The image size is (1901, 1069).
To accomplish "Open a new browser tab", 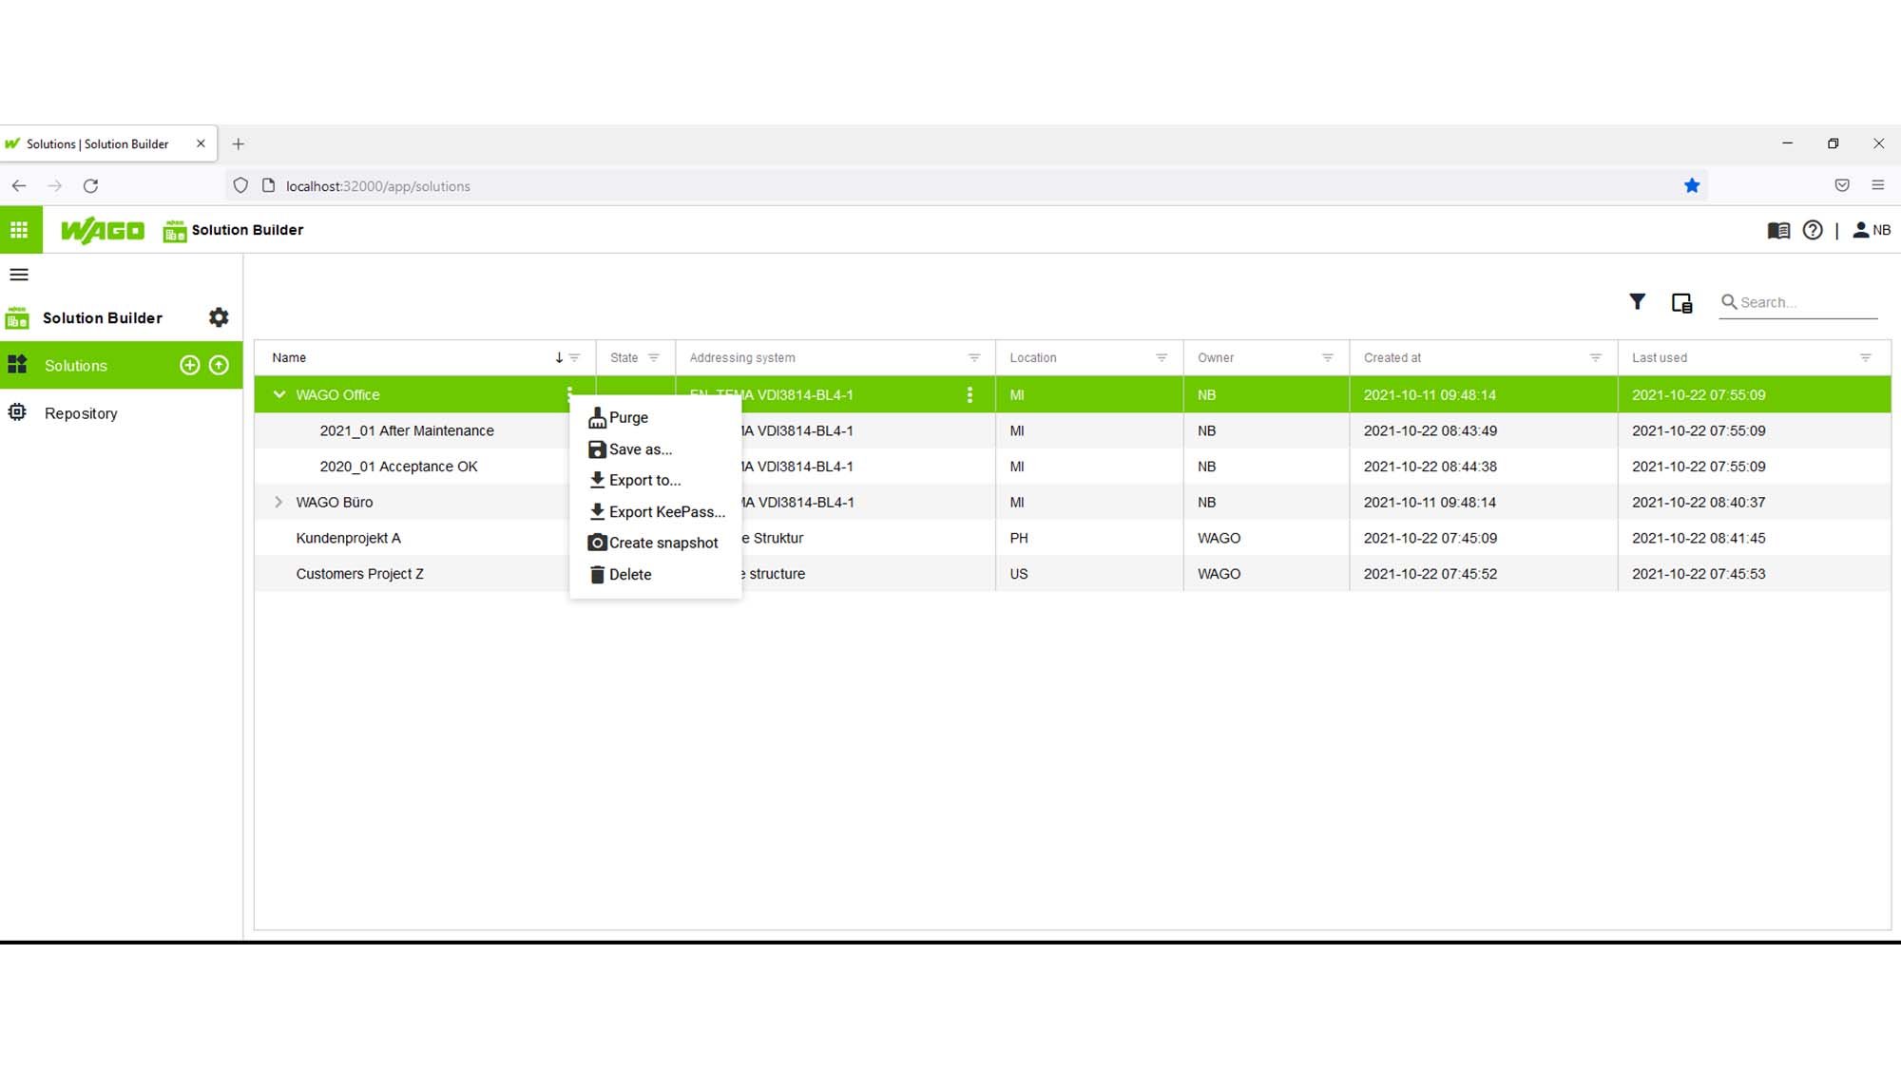I will pyautogui.click(x=239, y=143).
